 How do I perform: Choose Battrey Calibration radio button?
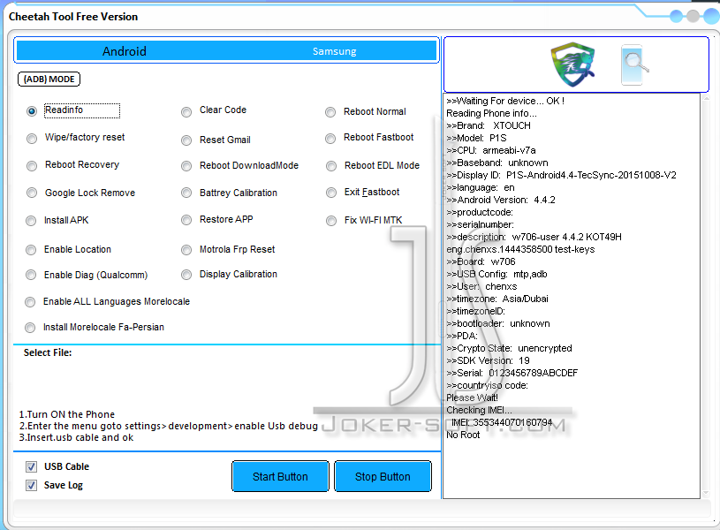pyautogui.click(x=186, y=193)
